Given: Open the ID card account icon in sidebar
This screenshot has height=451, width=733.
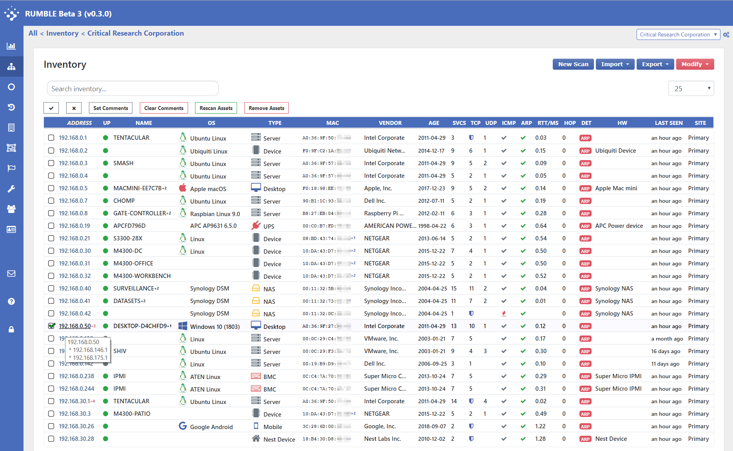Looking at the screenshot, I should click(x=11, y=229).
